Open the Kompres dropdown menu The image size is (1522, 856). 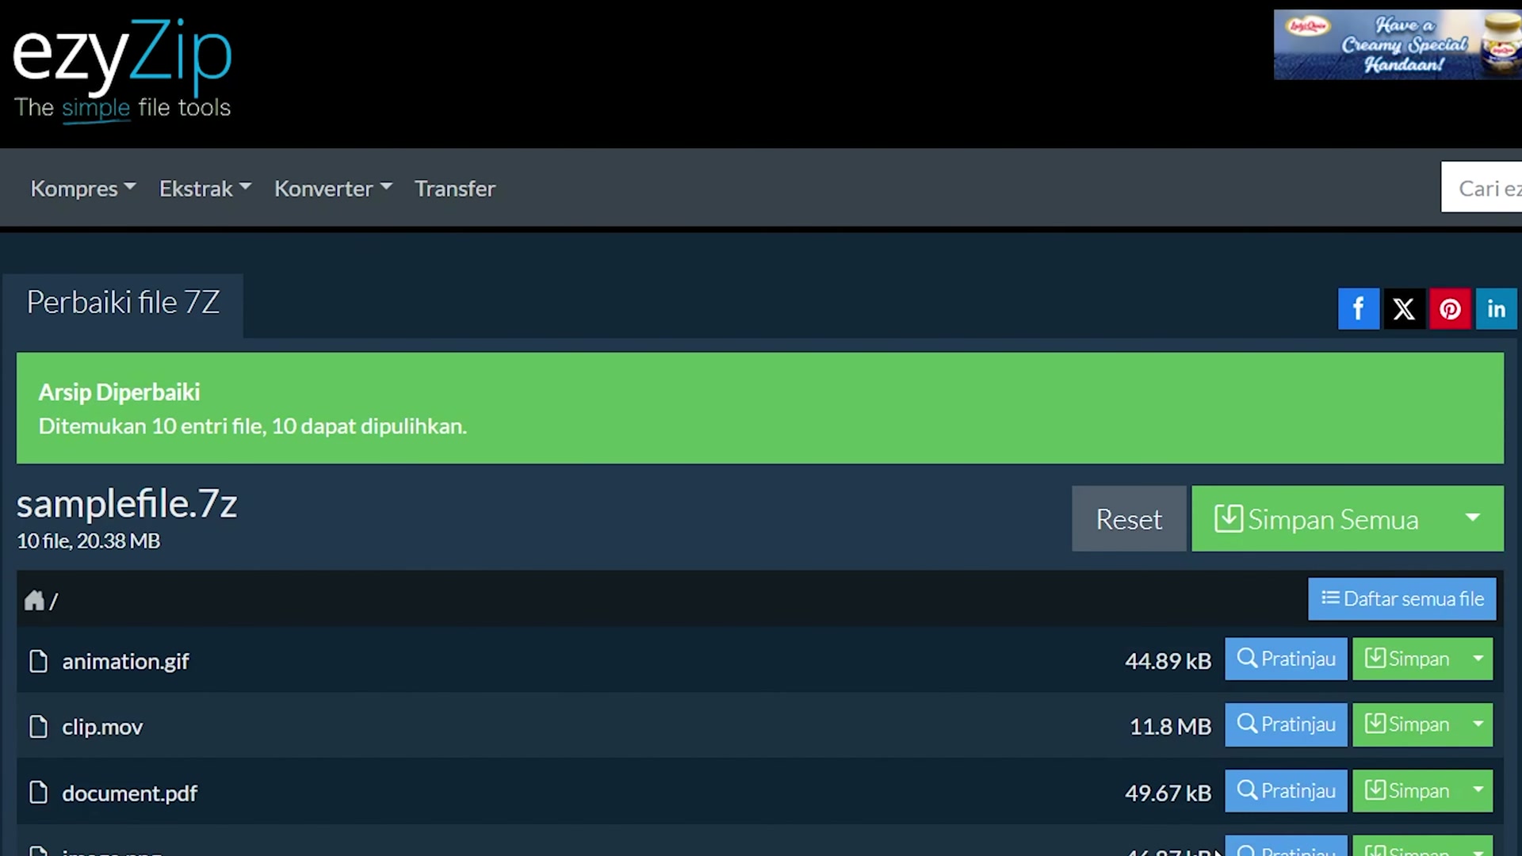click(82, 189)
